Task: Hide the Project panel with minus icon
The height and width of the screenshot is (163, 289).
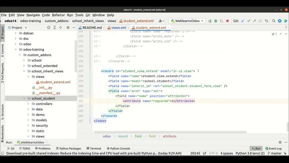Action: pos(74,28)
